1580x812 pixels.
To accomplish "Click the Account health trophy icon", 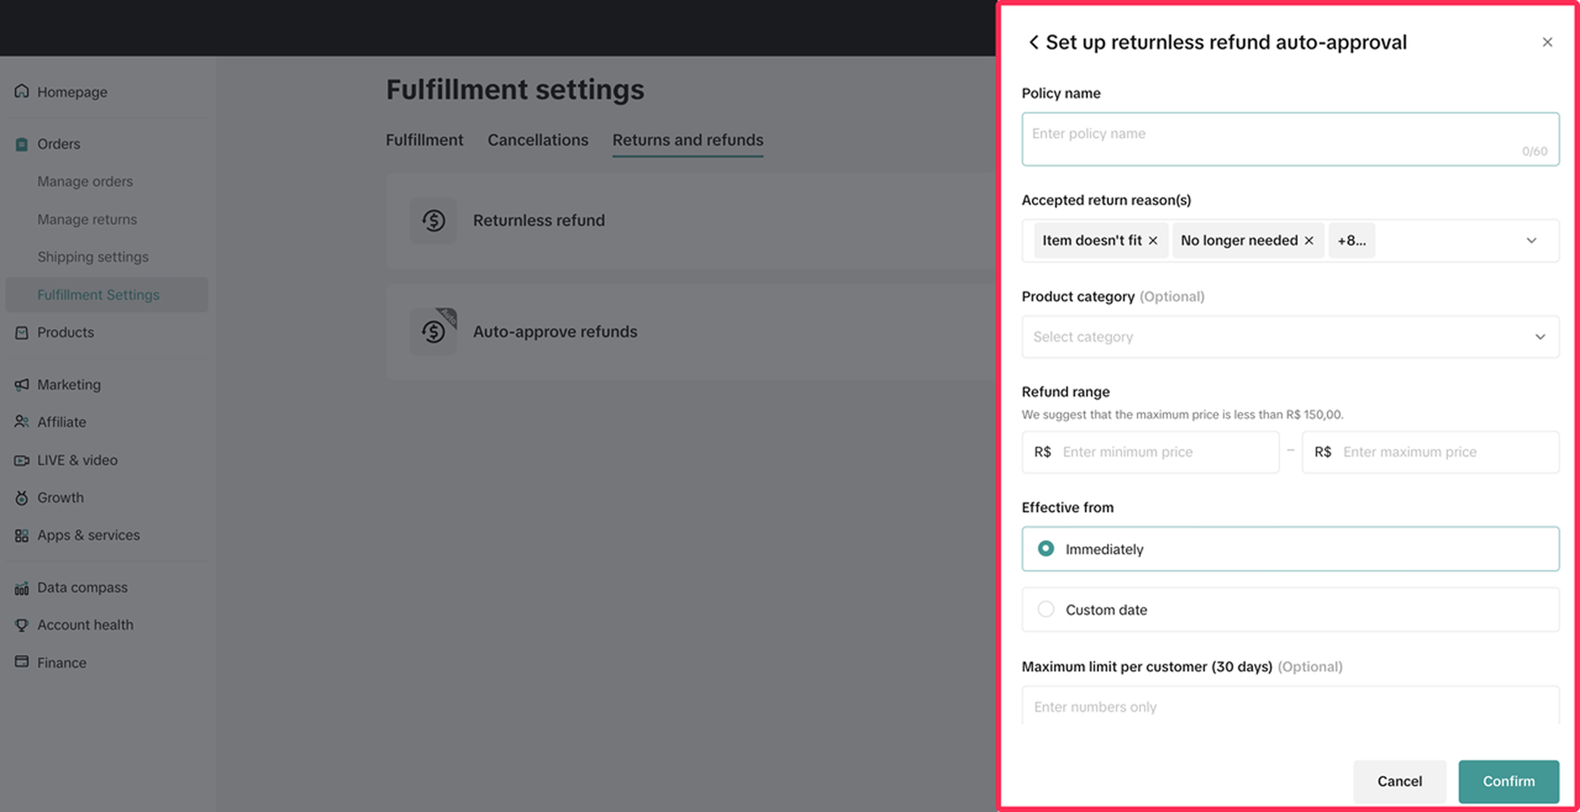I will coord(22,625).
